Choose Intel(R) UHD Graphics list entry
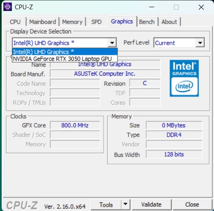 [65, 52]
